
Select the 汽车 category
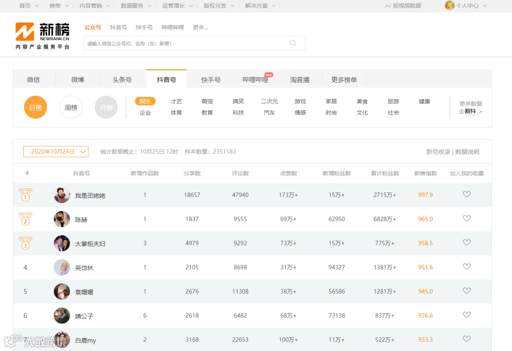point(269,112)
